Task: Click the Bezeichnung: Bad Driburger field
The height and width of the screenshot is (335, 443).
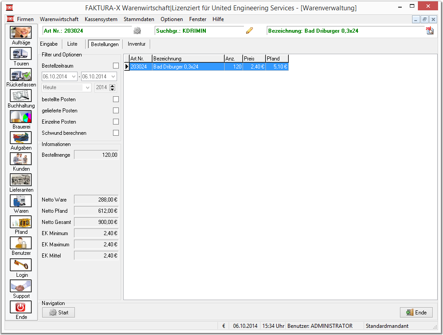Action: [346, 31]
